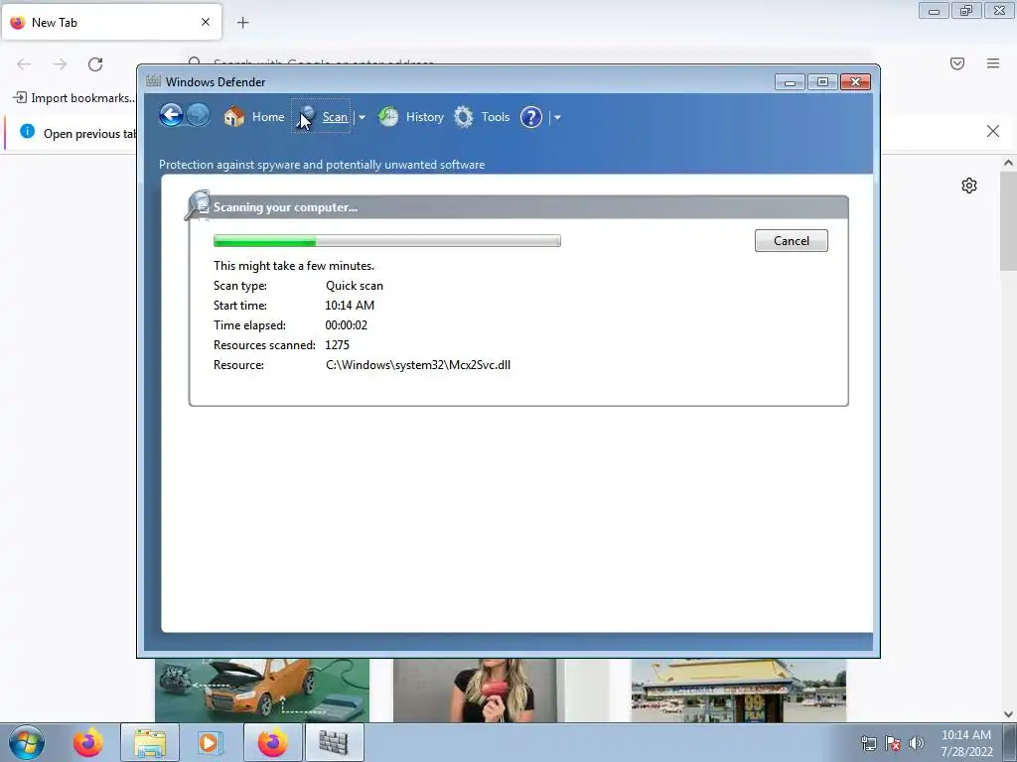
Task: Click the Windows Defender taskbar button
Action: (334, 742)
